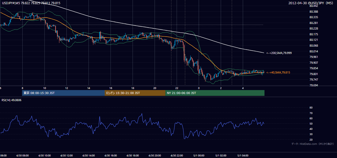Click the 4/30 12:00 time label

tap(66, 155)
